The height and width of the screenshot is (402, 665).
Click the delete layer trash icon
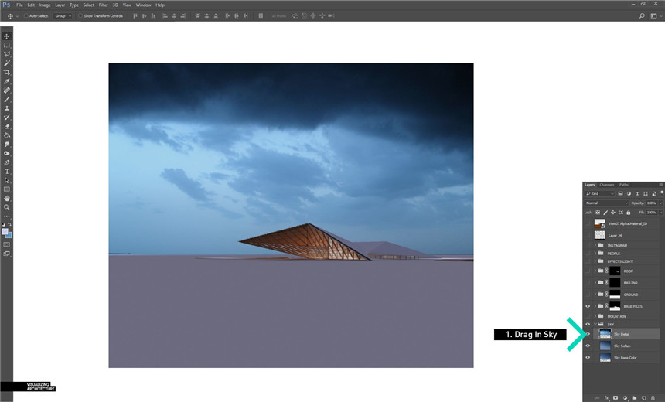click(653, 397)
